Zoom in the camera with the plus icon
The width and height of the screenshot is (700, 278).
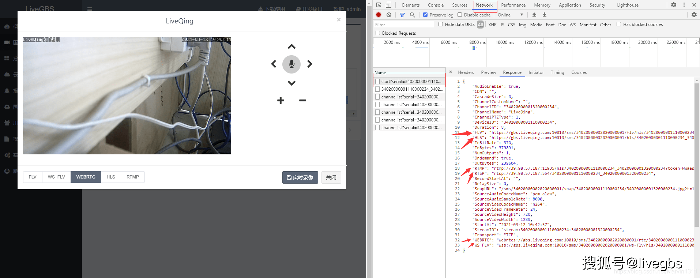pos(281,101)
